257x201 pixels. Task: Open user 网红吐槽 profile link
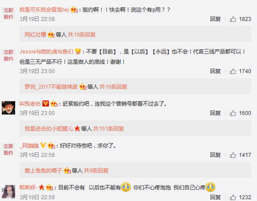pyautogui.click(x=35, y=35)
